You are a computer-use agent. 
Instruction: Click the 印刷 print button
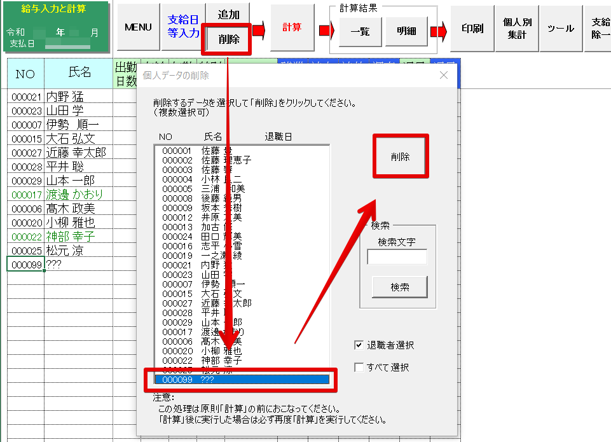(x=472, y=29)
